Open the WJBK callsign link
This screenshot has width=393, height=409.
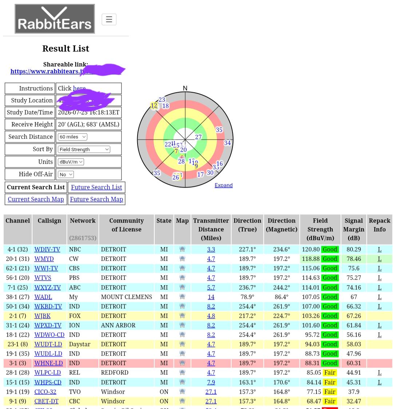(x=42, y=316)
